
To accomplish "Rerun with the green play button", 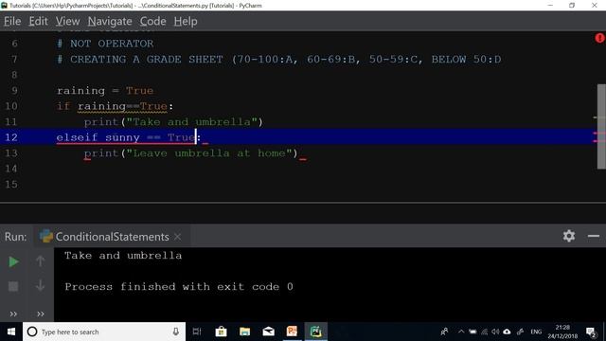I will click(x=13, y=261).
